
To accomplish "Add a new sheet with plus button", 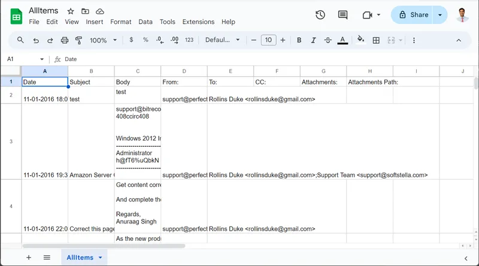I will tap(28, 258).
